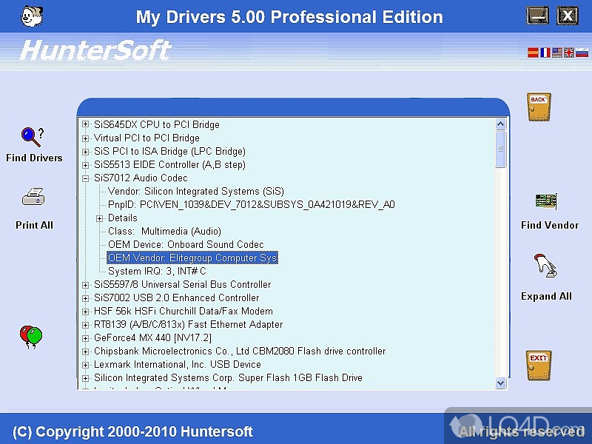
Task: Select SiS7012 Audio Codec item
Action: pos(141,178)
